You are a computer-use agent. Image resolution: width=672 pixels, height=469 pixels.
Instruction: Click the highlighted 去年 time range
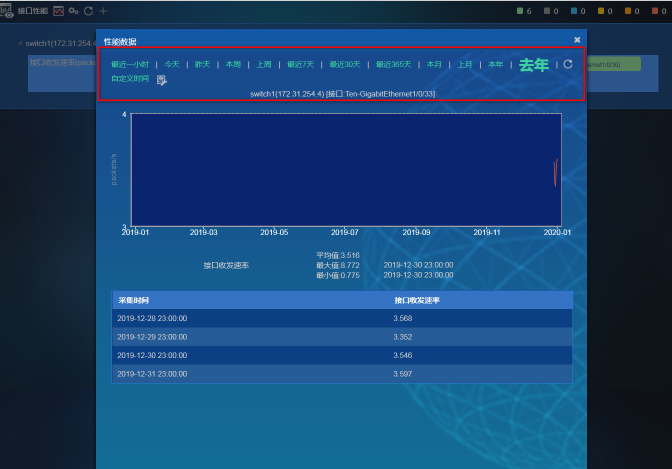(534, 65)
